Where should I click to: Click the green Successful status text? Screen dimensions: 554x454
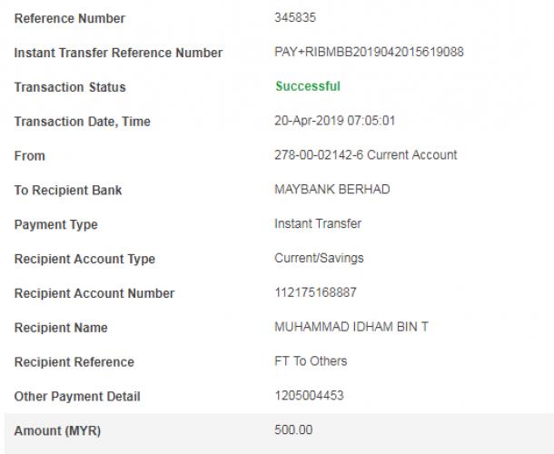[308, 86]
